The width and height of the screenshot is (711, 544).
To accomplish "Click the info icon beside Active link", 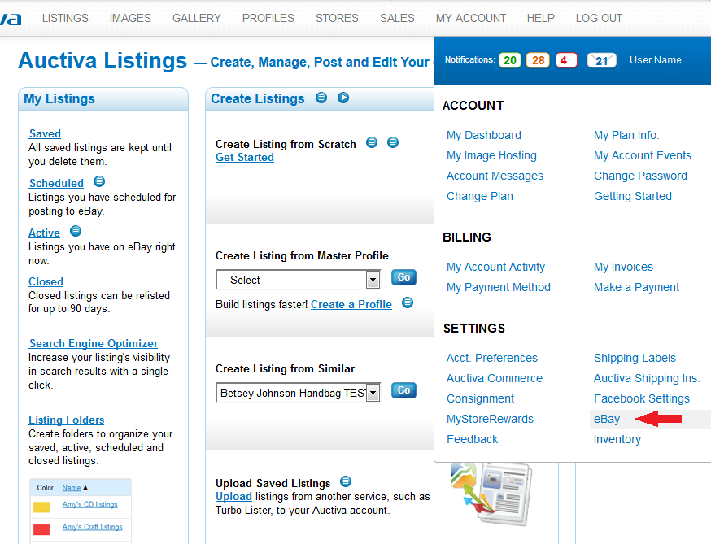I will 76,231.
